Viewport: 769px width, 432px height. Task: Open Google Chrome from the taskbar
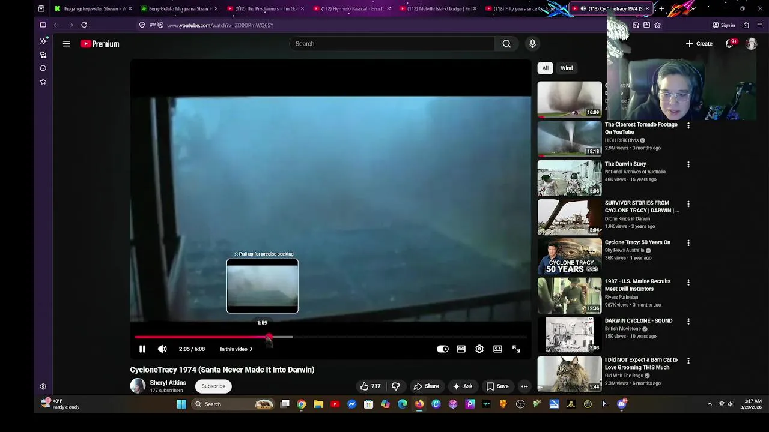301,404
